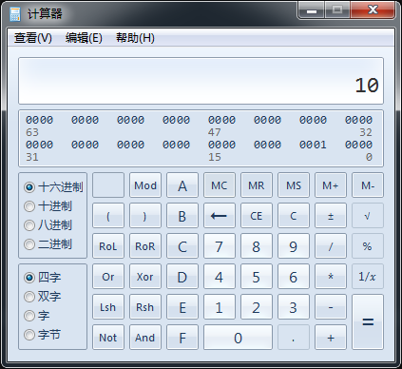Click the Lsh left shift button
Screen dimensions: 402x369
pos(108,307)
